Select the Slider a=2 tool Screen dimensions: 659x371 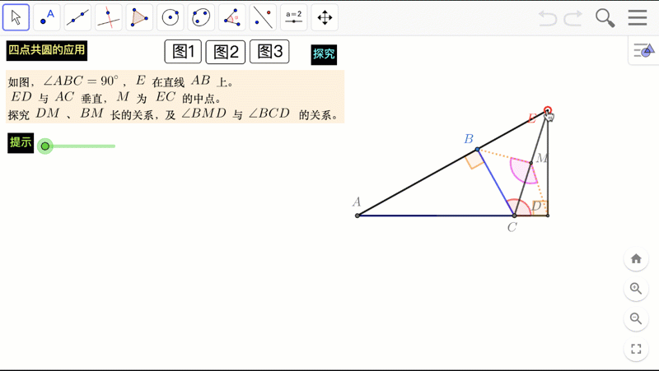pyautogui.click(x=294, y=17)
